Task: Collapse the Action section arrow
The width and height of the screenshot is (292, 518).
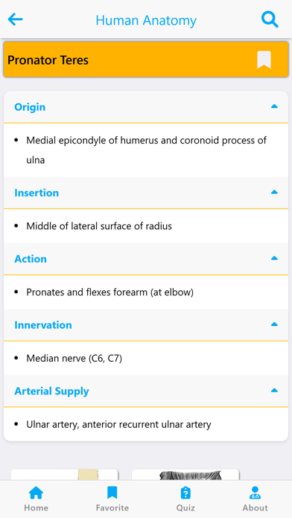Action: pos(274,258)
